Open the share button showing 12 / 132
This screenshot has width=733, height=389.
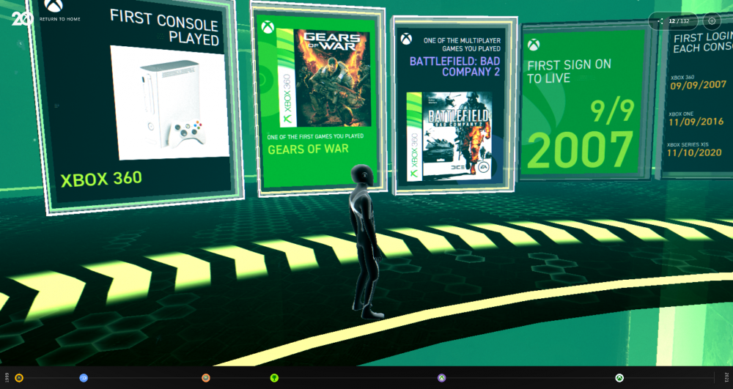coord(673,21)
